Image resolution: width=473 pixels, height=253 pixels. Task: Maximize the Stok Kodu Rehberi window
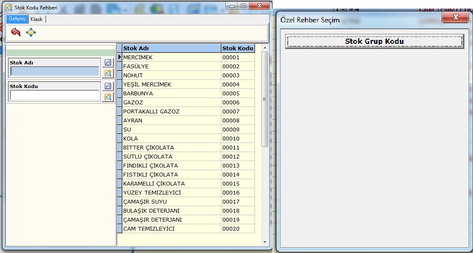coord(243,6)
